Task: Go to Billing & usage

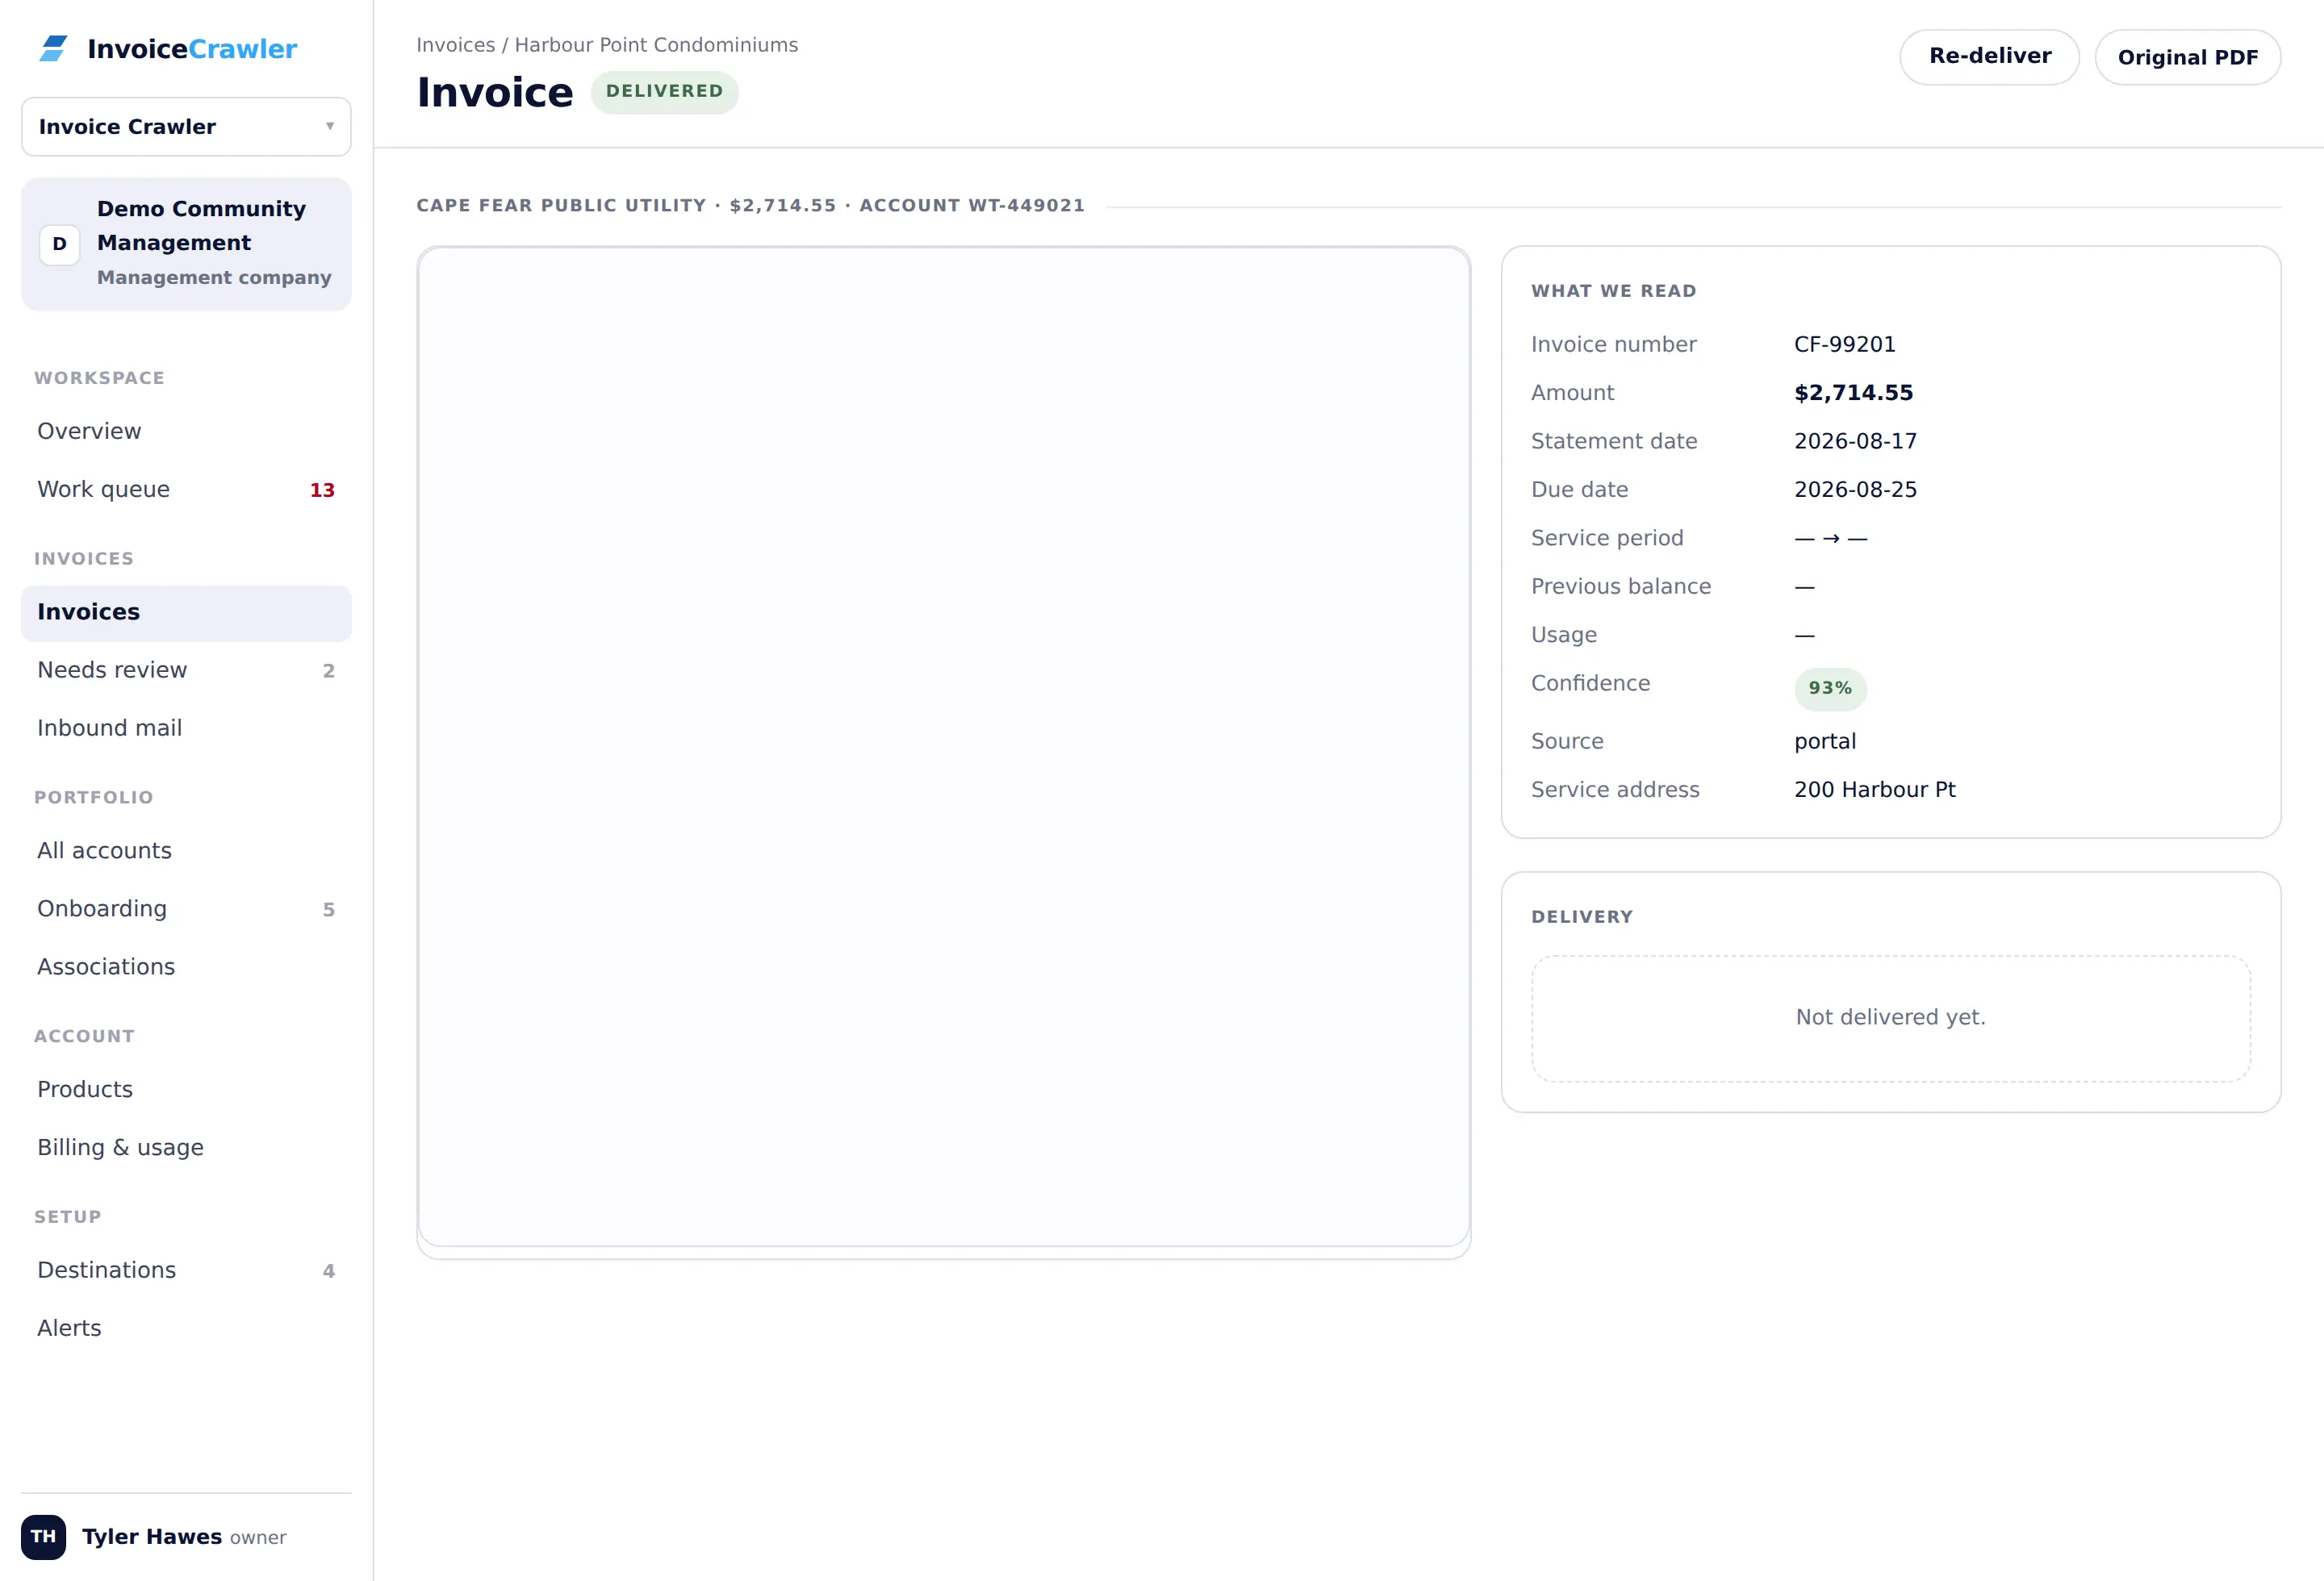Action: (186, 1149)
